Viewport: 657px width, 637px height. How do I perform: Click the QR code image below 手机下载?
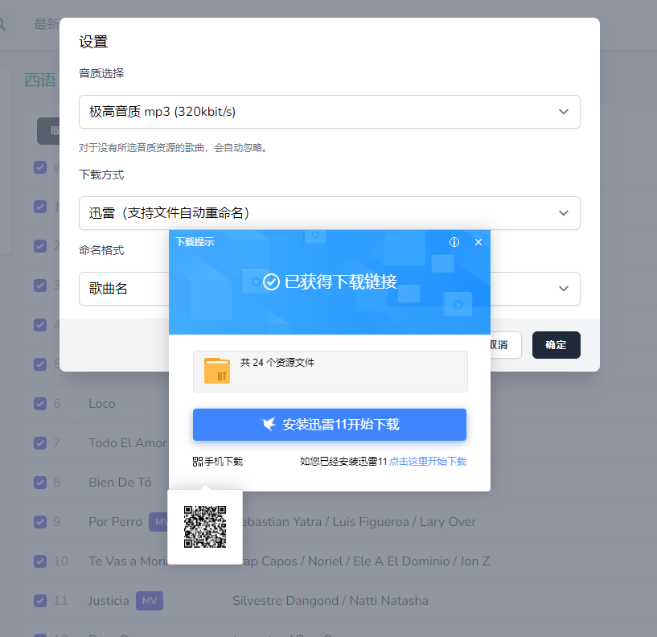point(205,527)
